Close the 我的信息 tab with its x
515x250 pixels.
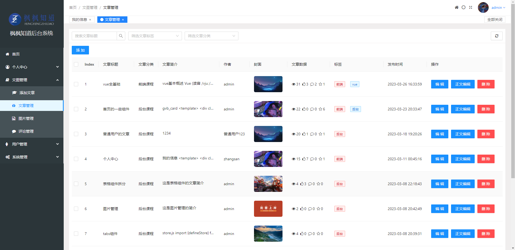(90, 20)
